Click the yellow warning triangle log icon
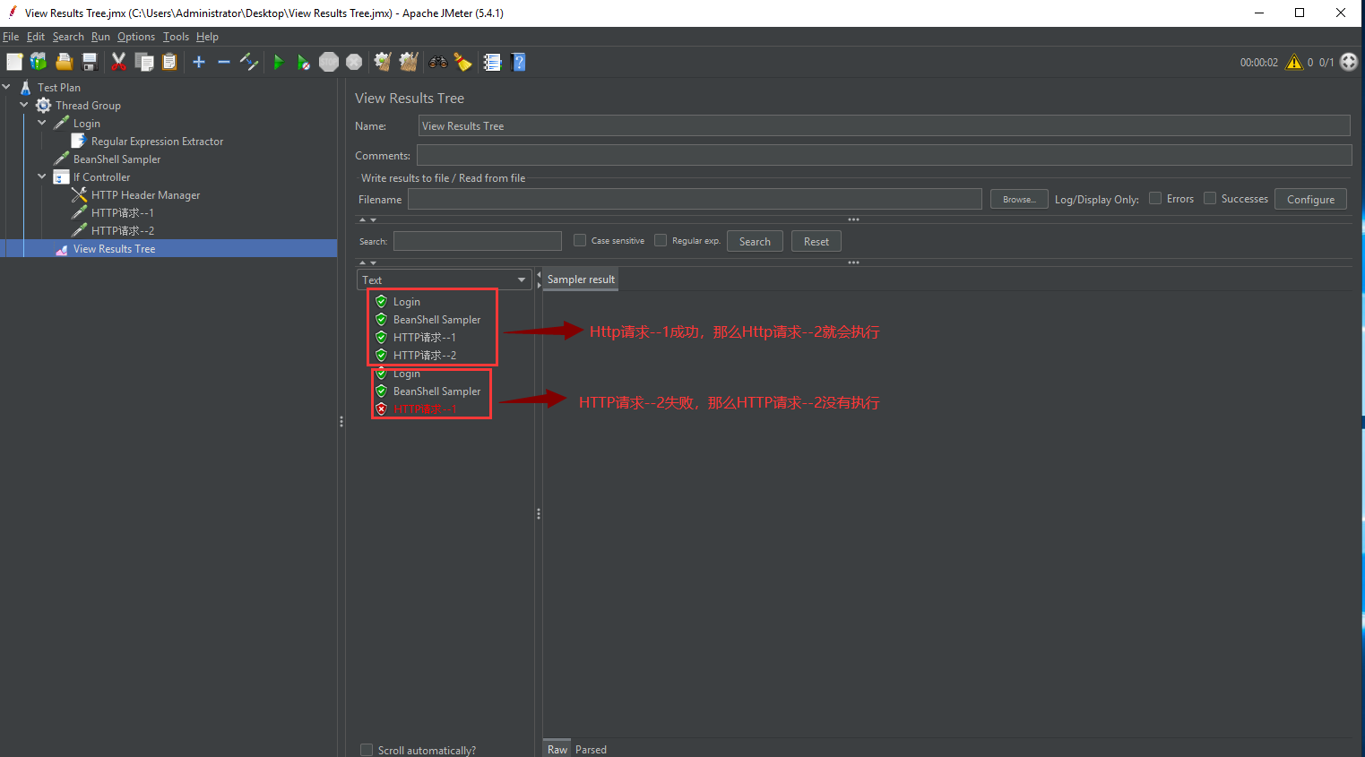1365x757 pixels. point(1294,62)
